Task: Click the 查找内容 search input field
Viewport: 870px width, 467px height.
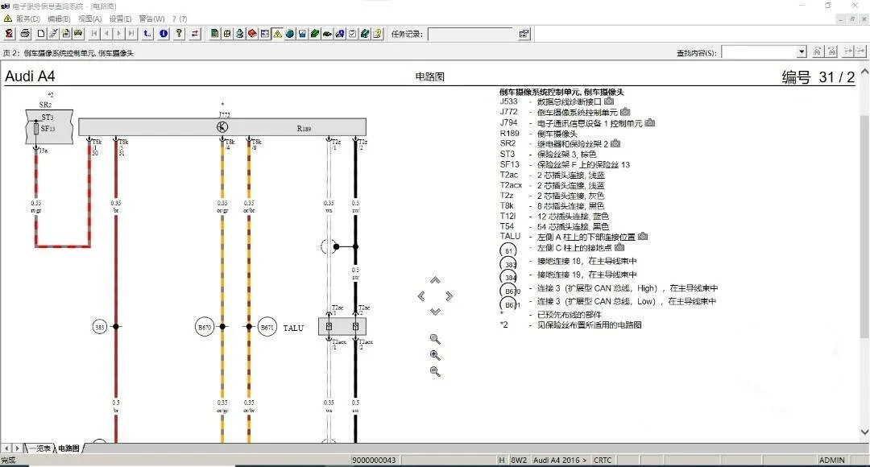Action: pos(759,52)
